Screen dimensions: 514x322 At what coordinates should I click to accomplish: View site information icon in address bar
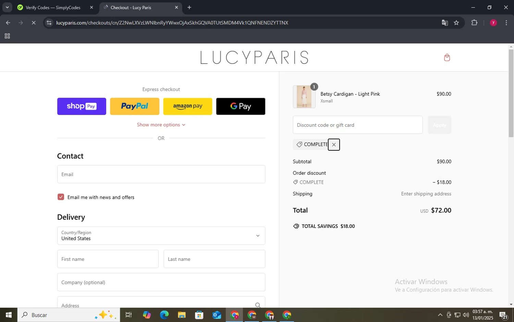tap(49, 23)
